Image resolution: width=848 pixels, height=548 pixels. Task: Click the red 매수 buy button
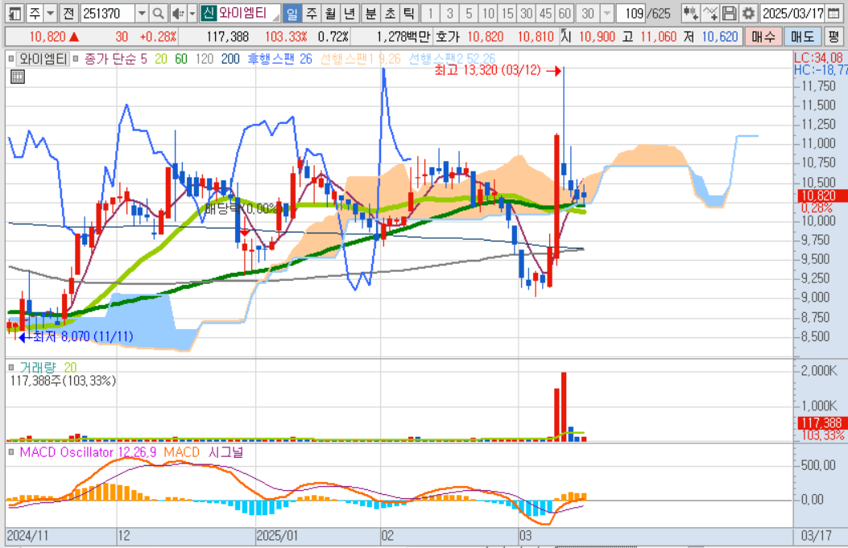tap(763, 37)
